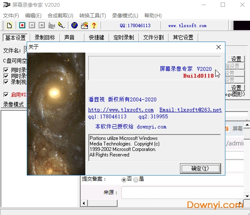The width and height of the screenshot is (250, 215).
Task: Click the 设置 button above logo图形
Action: pyautogui.click(x=236, y=88)
